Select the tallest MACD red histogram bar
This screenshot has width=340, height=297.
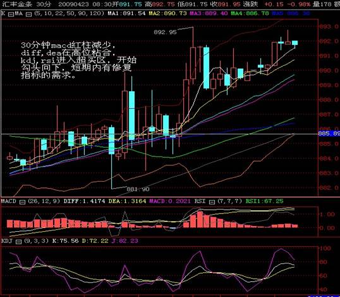[x=200, y=219]
